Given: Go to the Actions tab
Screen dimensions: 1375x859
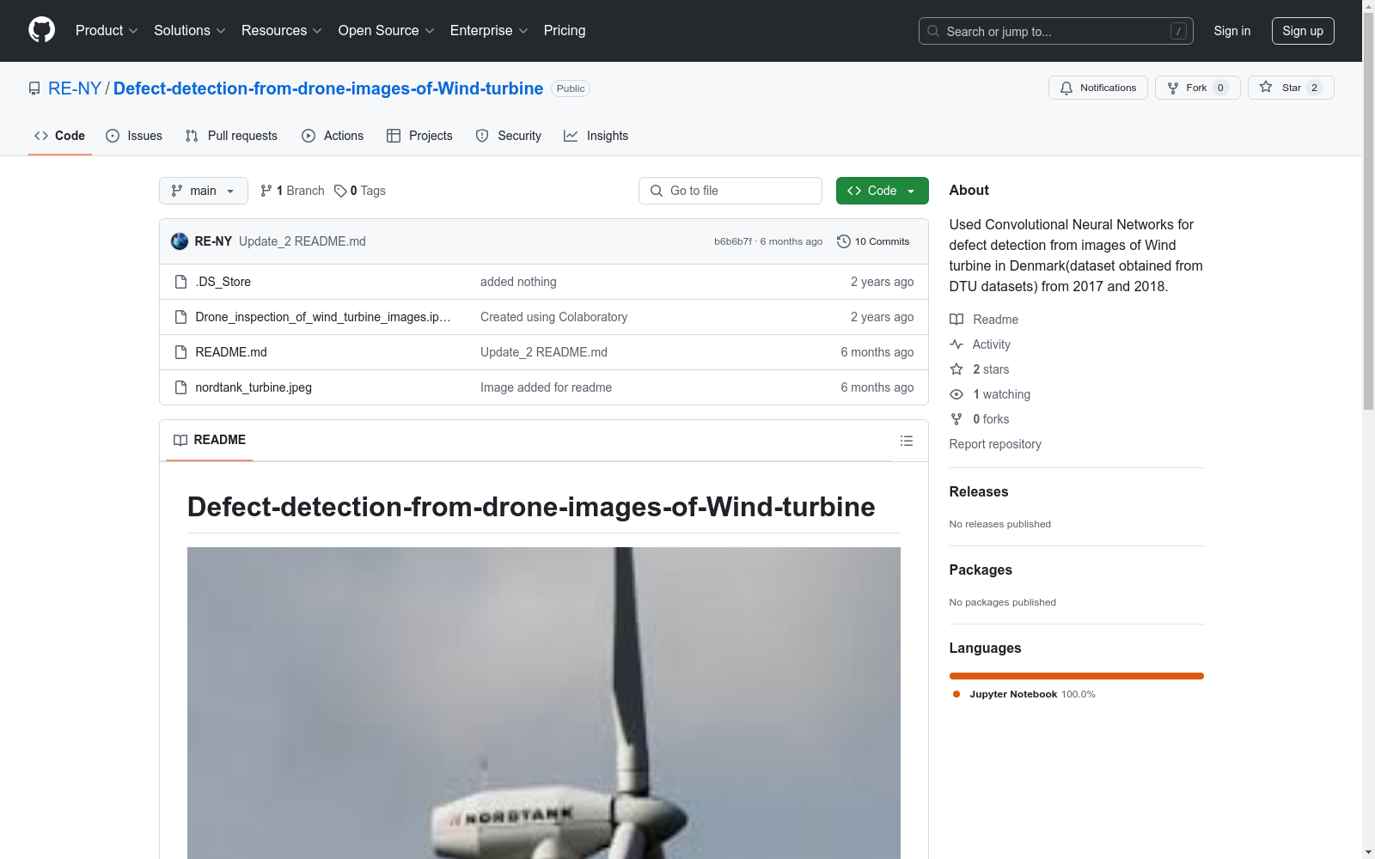Looking at the screenshot, I should point(333,136).
